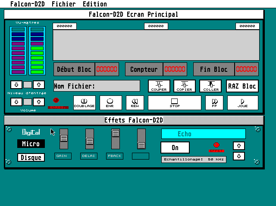Fast forward with the FF button
Screen dimensions: 276x206
(214, 103)
